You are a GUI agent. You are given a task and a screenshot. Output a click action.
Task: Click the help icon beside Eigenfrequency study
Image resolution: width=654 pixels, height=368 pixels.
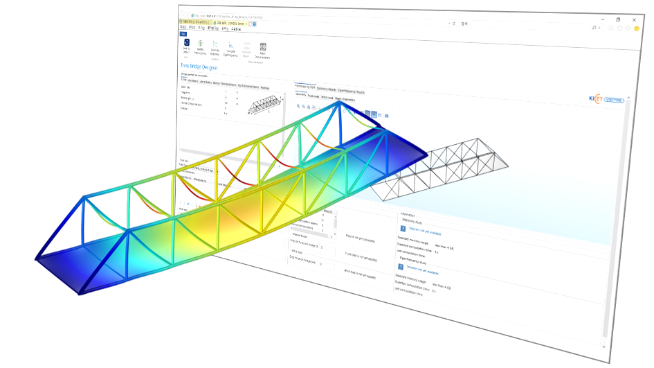[400, 267]
